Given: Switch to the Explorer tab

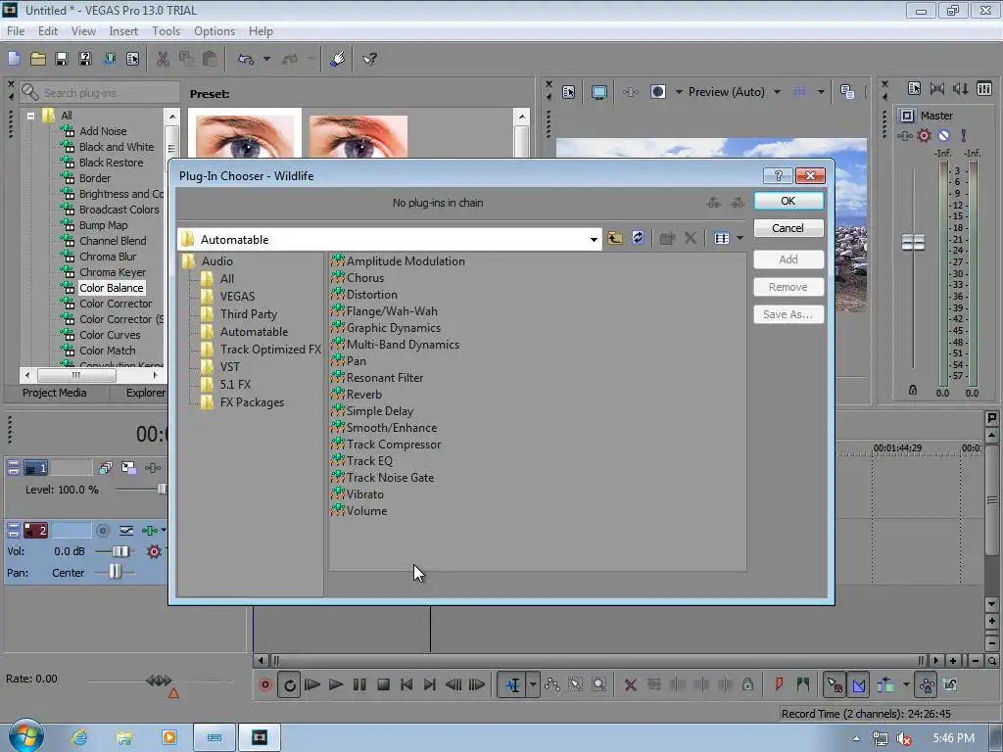Looking at the screenshot, I should pyautogui.click(x=145, y=393).
